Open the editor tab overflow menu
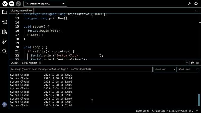Viewport: 201px width, 113px height. tap(197, 10)
